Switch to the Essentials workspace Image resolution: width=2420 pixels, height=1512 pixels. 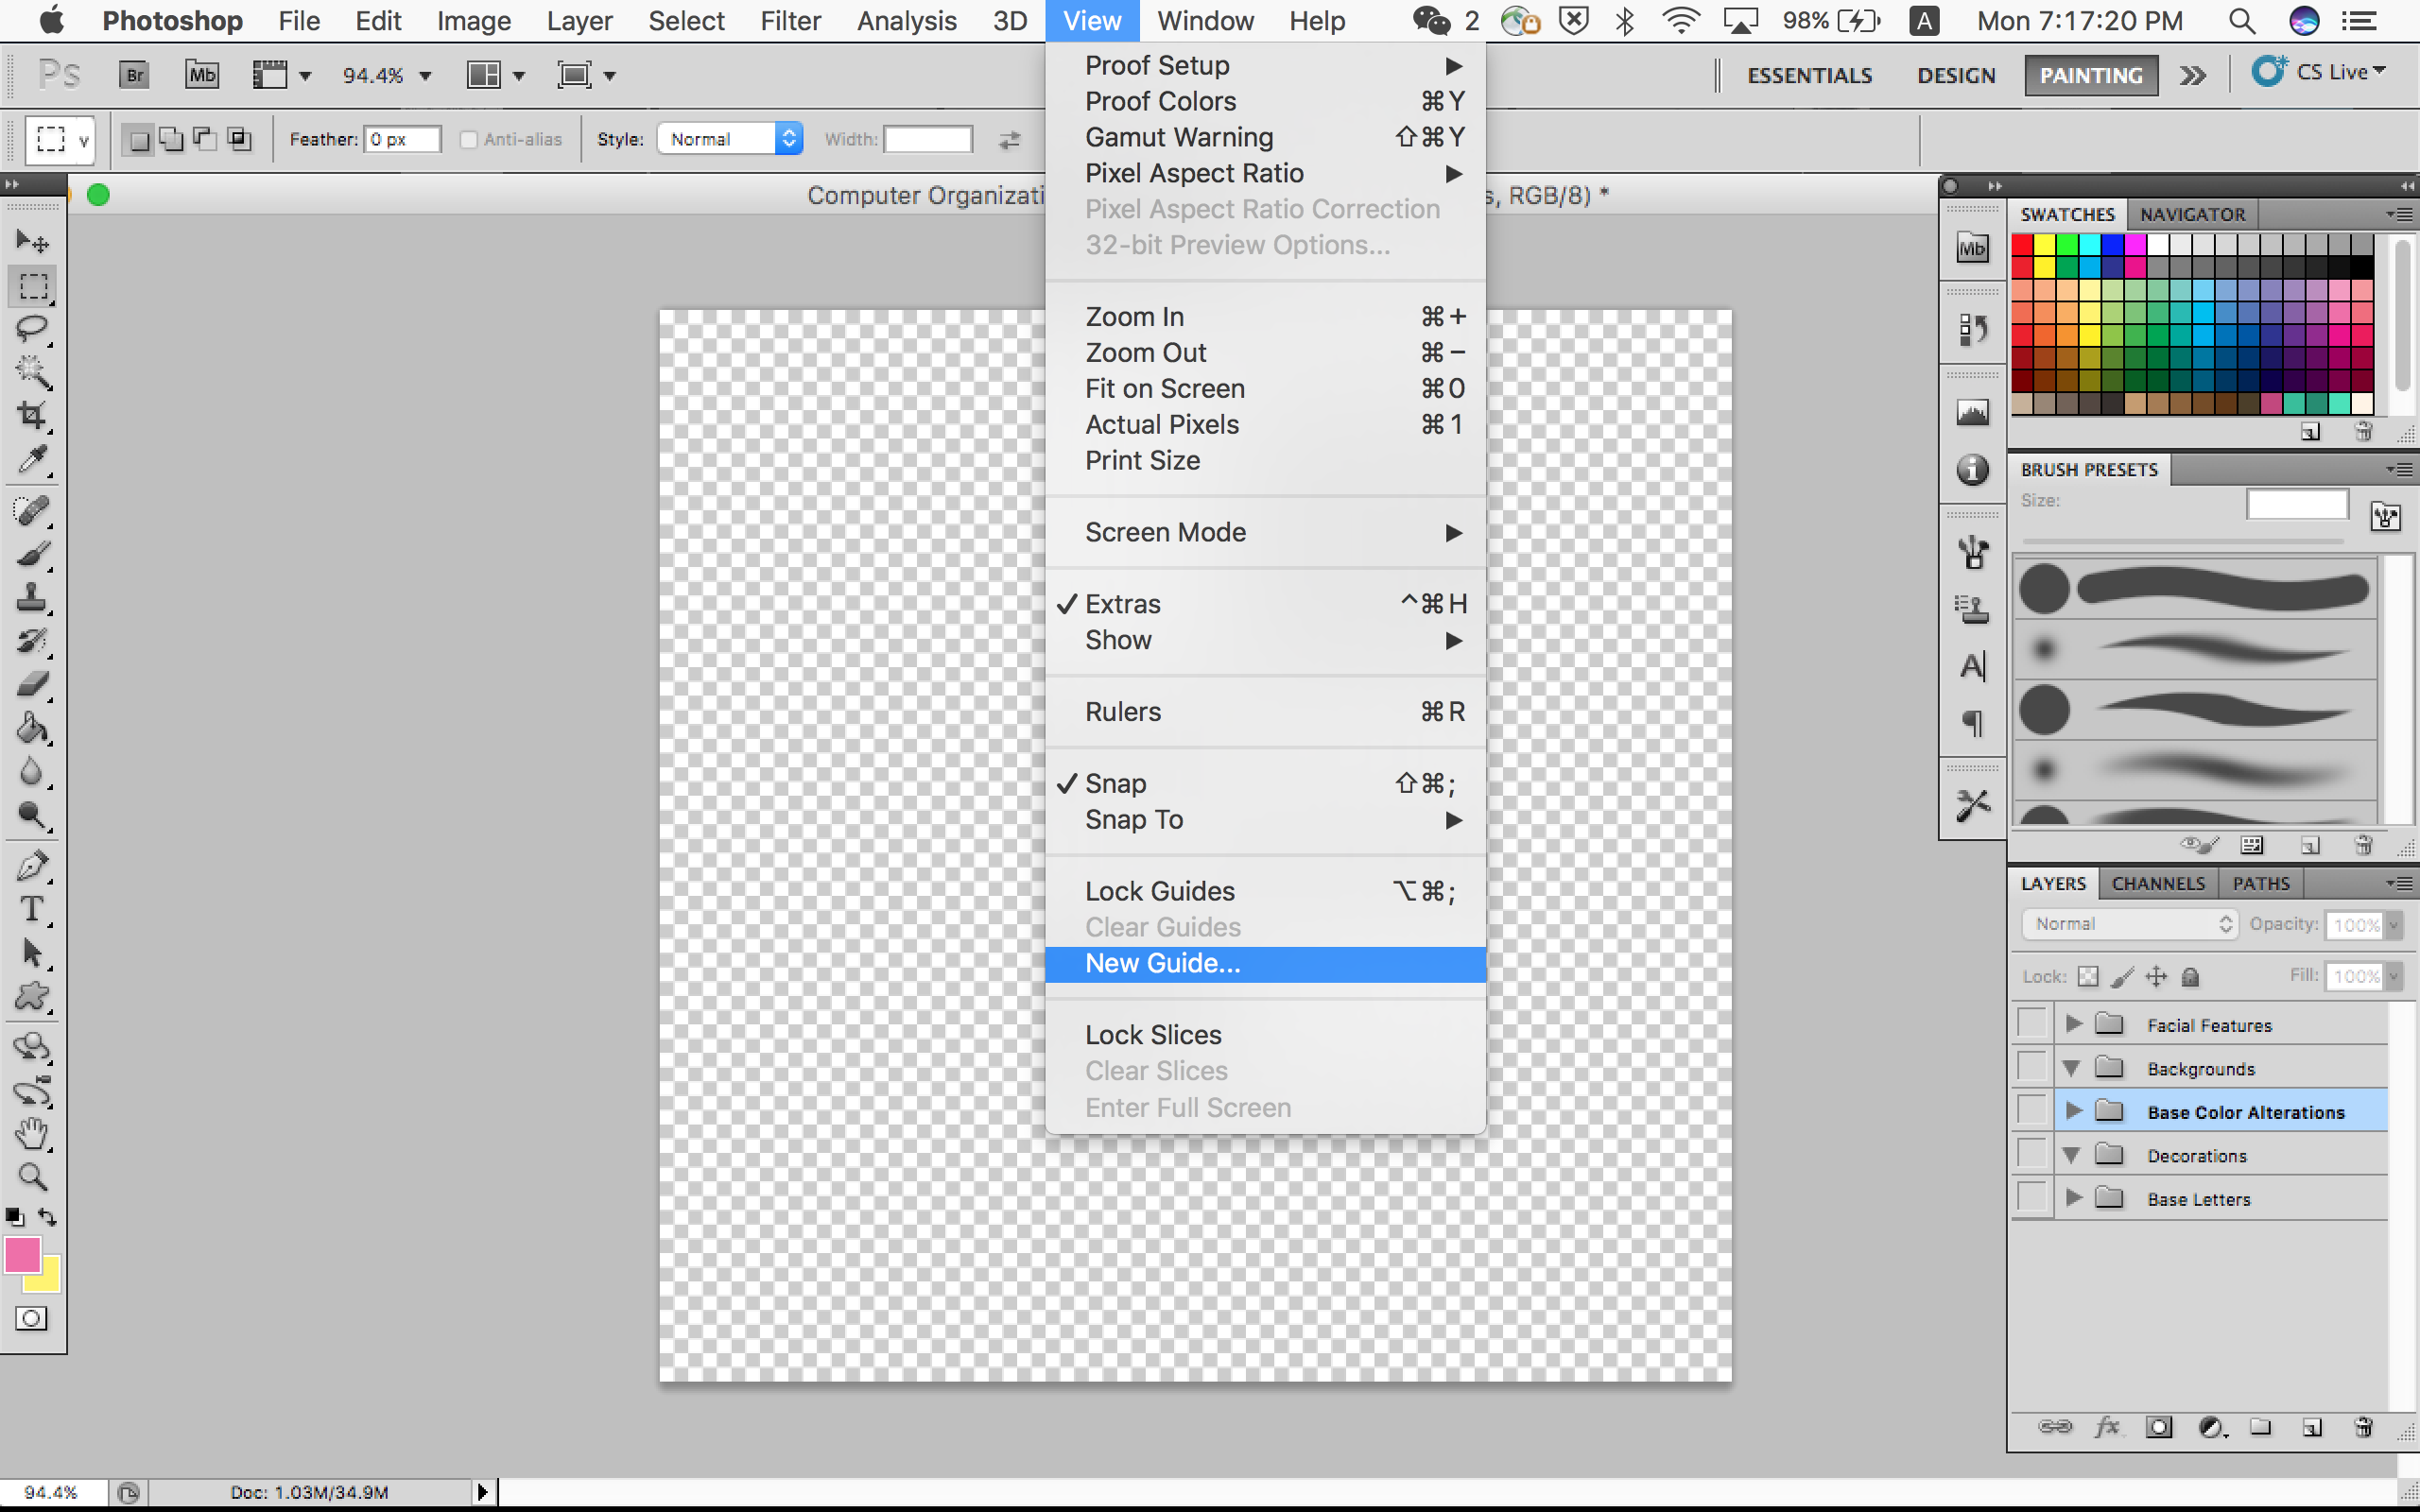pyautogui.click(x=1809, y=76)
